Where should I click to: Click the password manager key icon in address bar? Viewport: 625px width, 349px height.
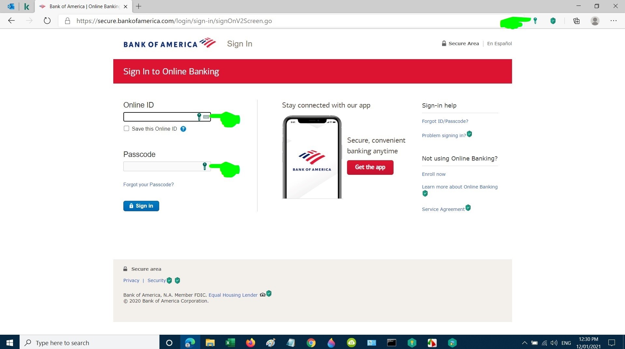pyautogui.click(x=535, y=21)
